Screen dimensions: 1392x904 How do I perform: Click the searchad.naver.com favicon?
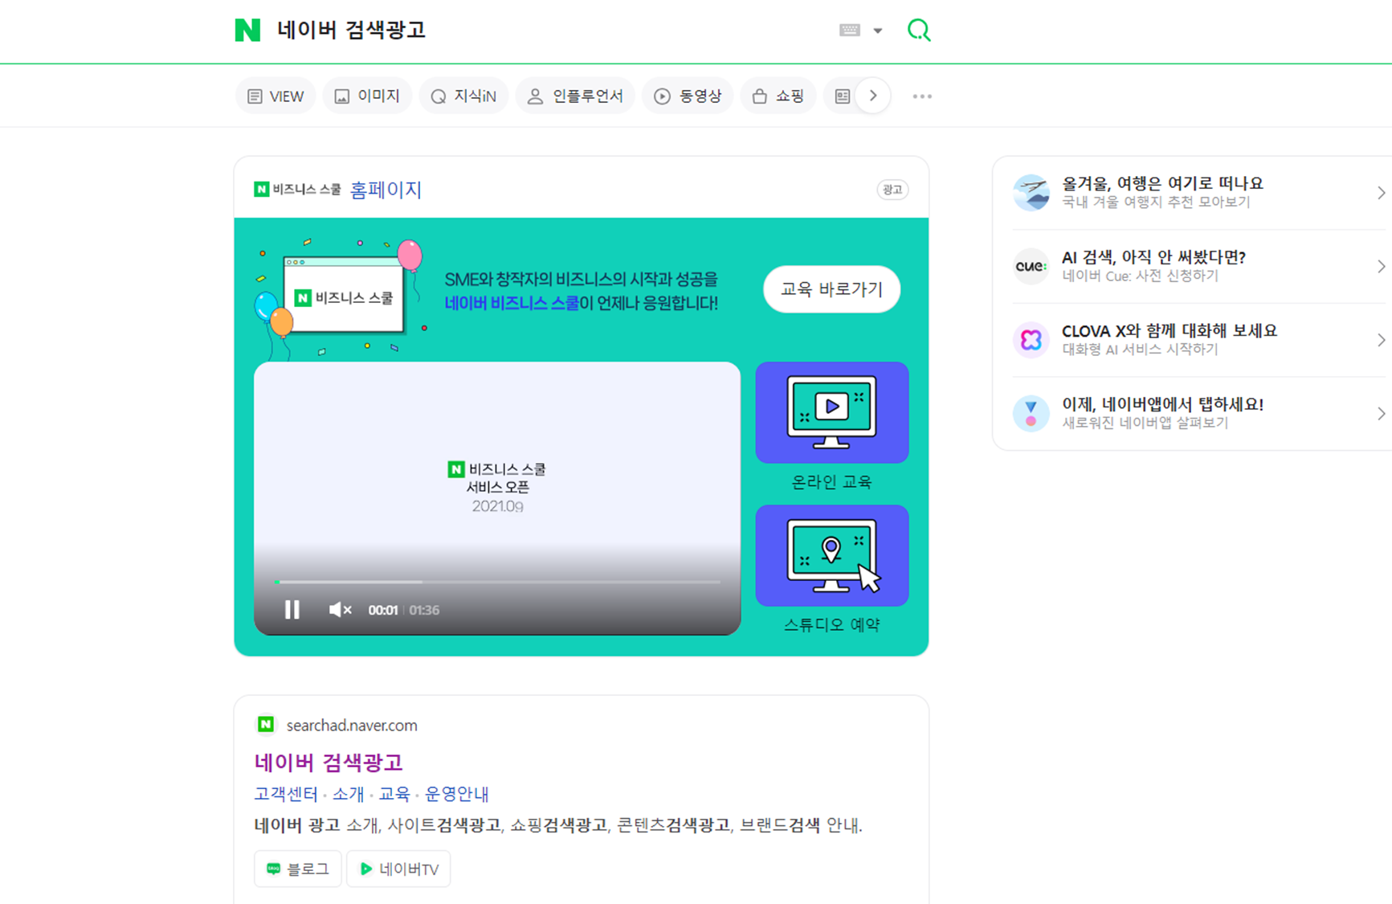pos(265,725)
